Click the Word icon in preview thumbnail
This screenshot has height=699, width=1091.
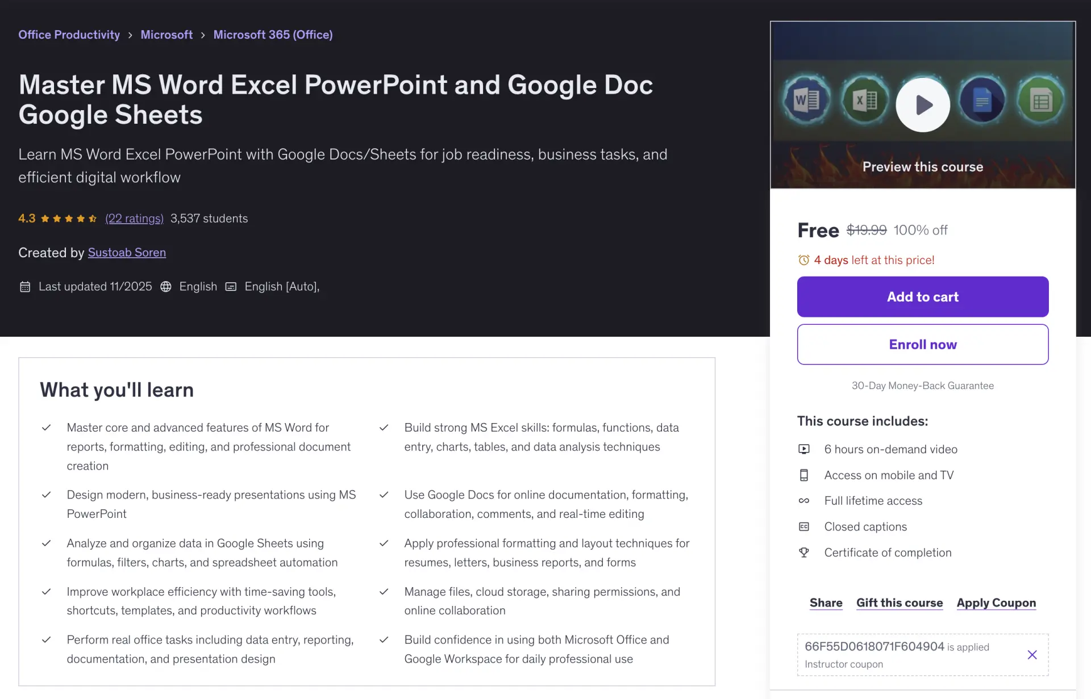point(806,101)
